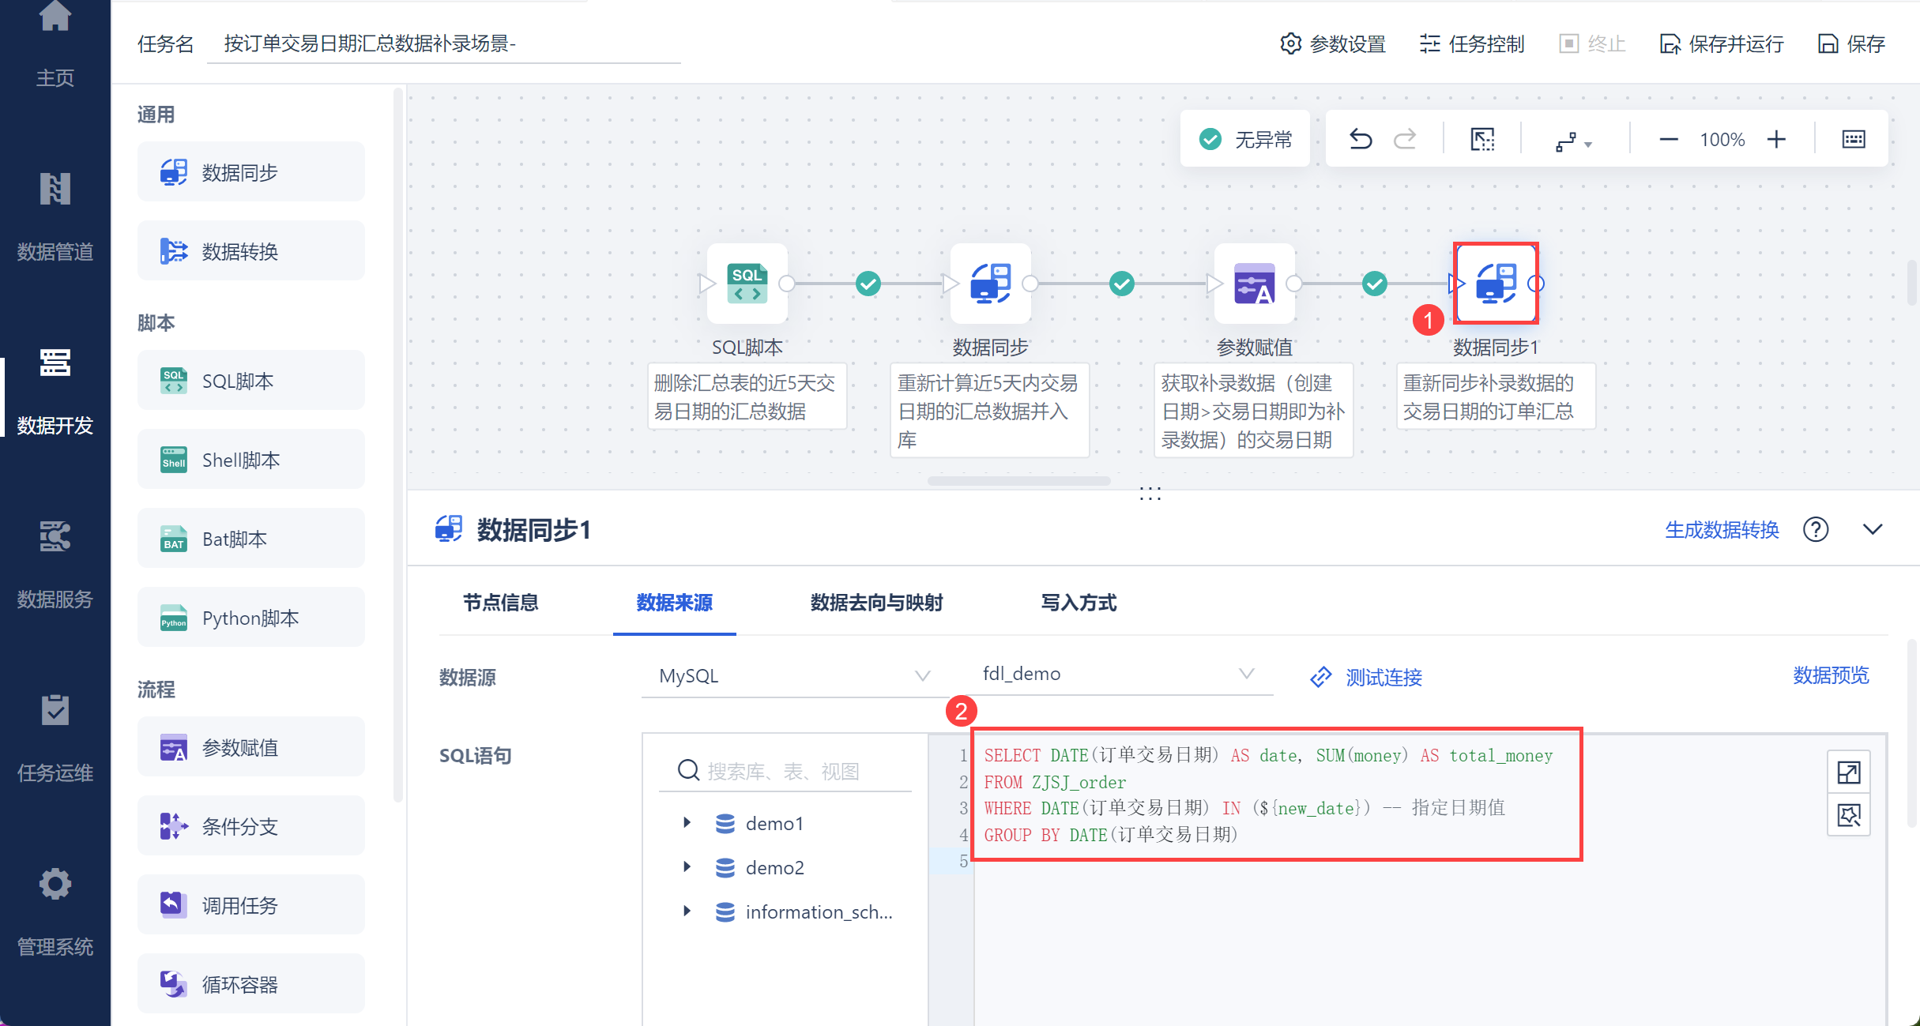Expand the SQL editor to fullscreen icon
This screenshot has width=1920, height=1026.
tap(1848, 772)
